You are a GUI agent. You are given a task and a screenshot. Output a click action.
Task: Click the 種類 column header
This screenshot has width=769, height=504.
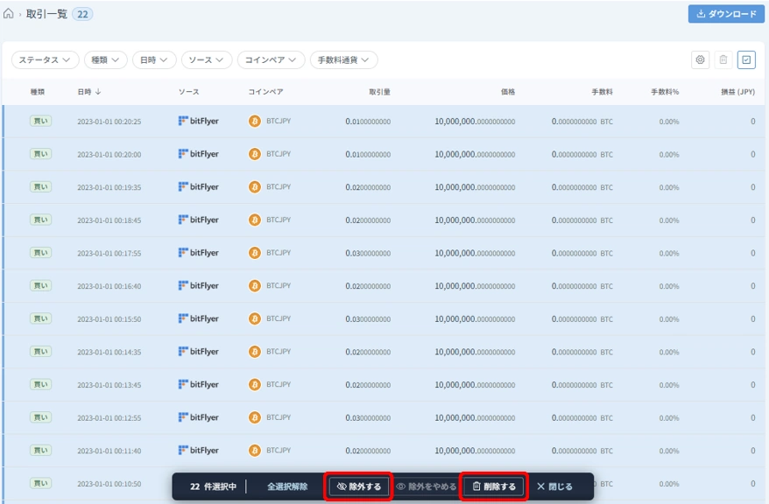(38, 92)
